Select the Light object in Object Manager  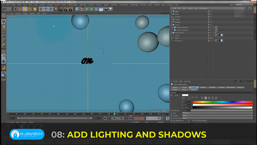(x=176, y=12)
